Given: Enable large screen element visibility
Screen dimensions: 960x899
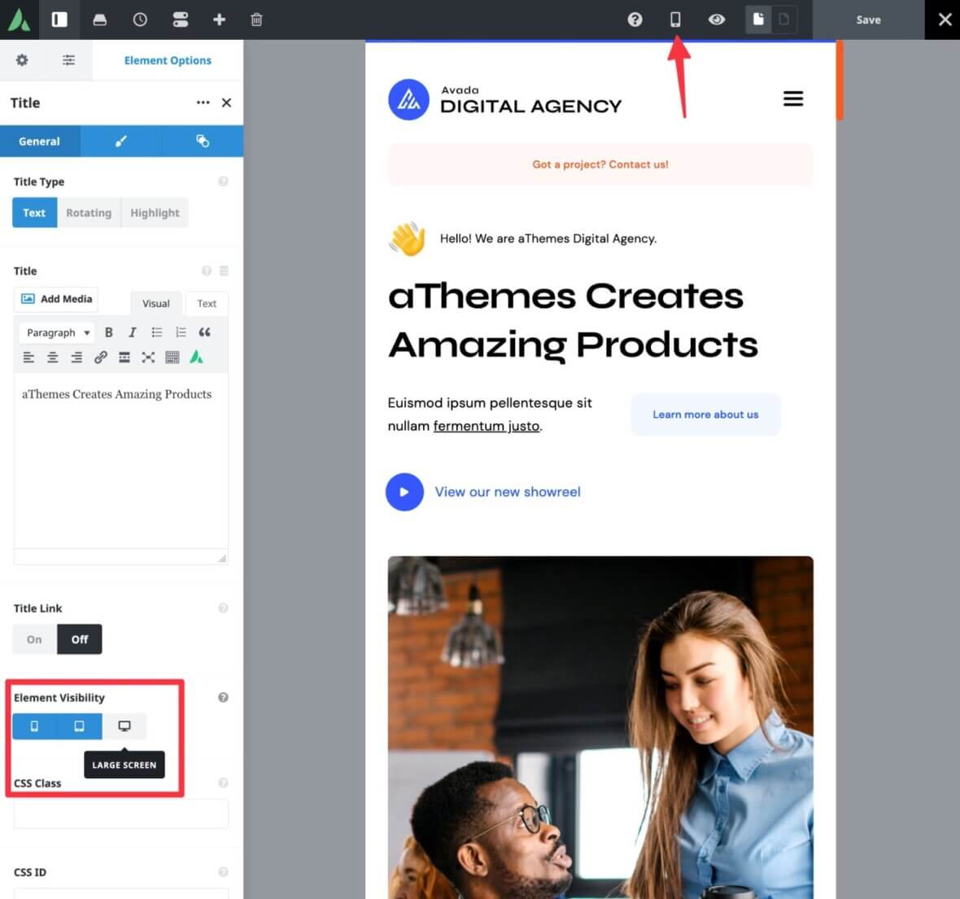Looking at the screenshot, I should coord(124,726).
